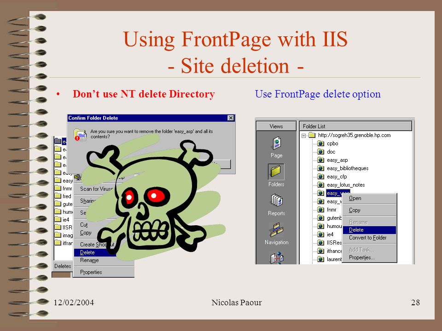The width and height of the screenshot is (442, 331).
Task: Choose Copy in FrontPage context menu
Action: [369, 210]
